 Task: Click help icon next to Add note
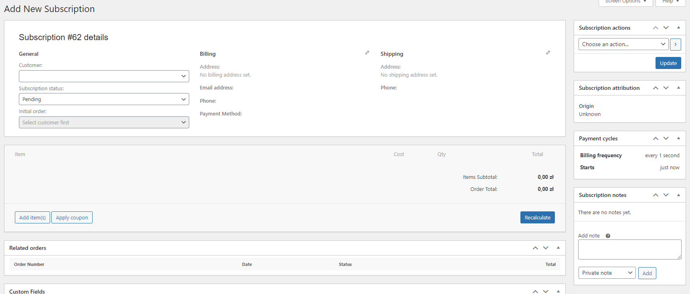point(608,236)
